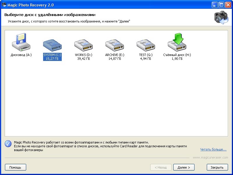Screen dimensions: 233x175
Task: Select the TEST (G:) drive icon
Action: tap(146, 45)
